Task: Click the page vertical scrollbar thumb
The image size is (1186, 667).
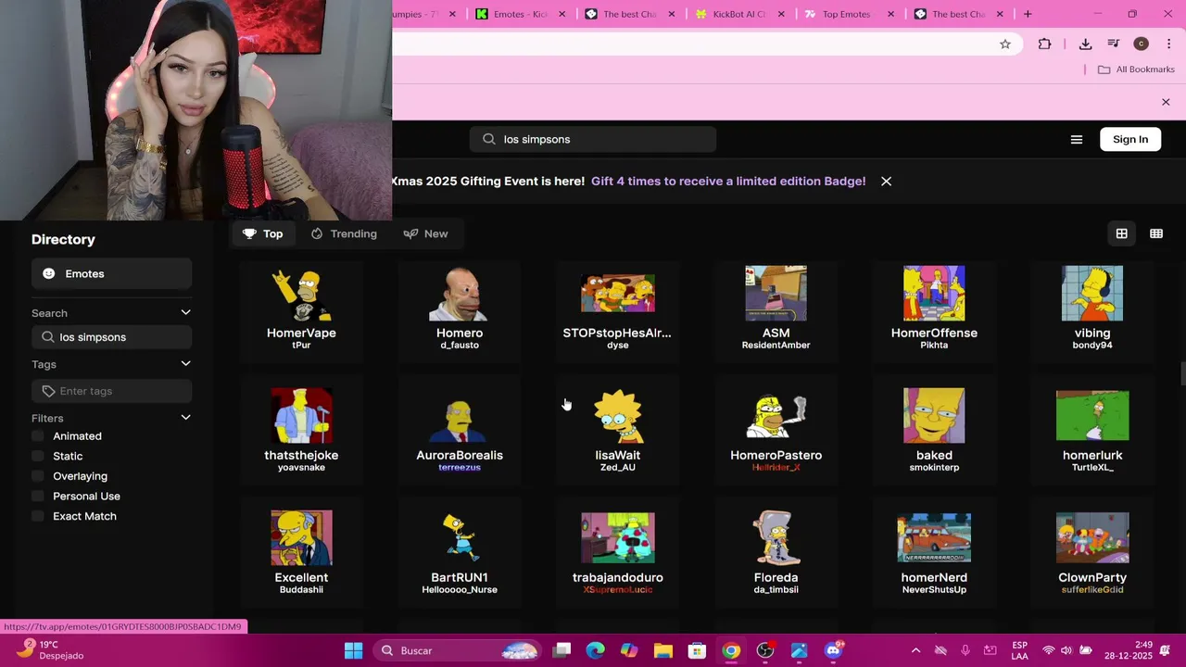Action: 1182,374
